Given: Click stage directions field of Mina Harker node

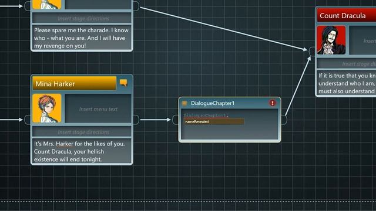Looking at the screenshot, I should [82, 132].
